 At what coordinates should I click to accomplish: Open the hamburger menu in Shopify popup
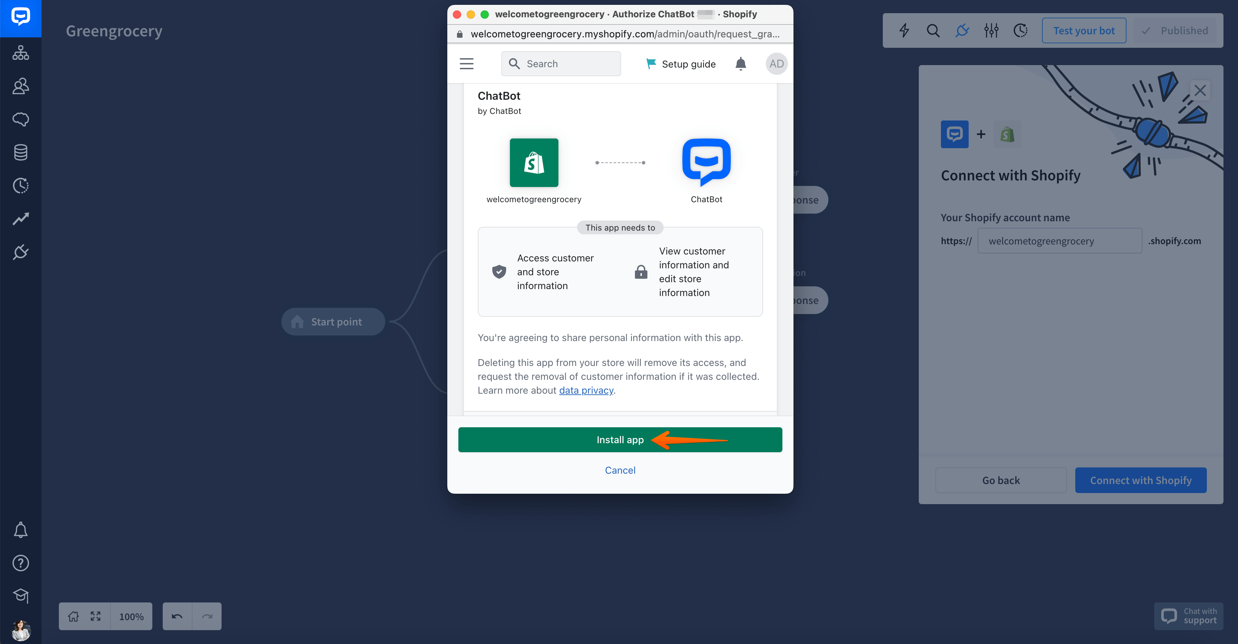[x=466, y=64]
